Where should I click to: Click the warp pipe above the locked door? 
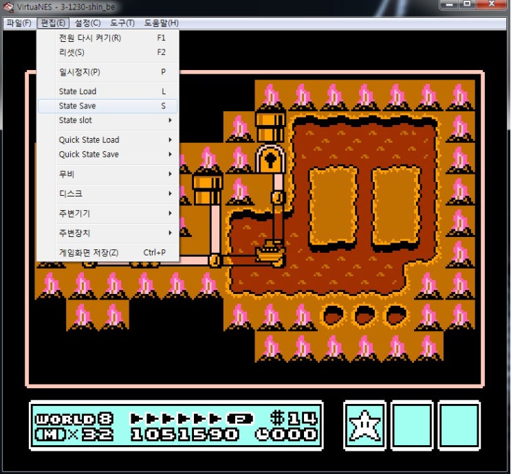[270, 127]
